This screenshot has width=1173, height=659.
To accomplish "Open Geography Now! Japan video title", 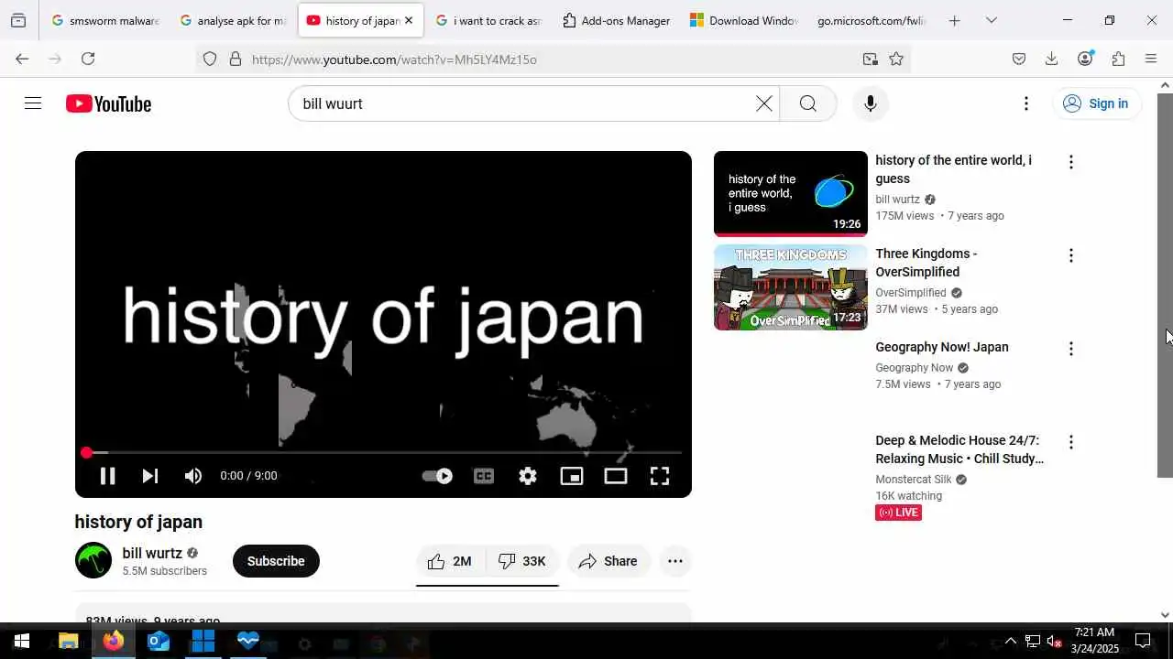I will click(942, 347).
